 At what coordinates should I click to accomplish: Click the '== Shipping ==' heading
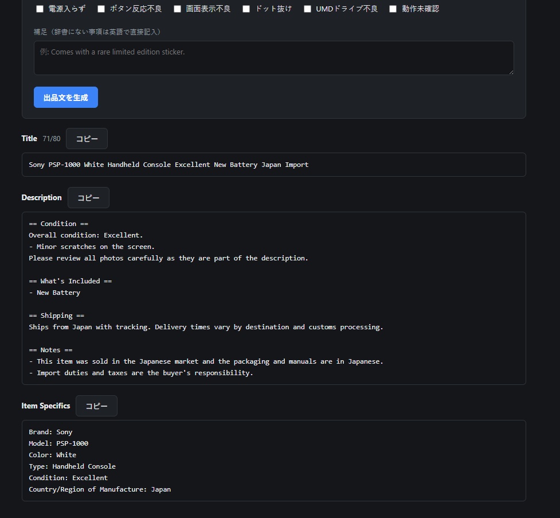point(56,316)
